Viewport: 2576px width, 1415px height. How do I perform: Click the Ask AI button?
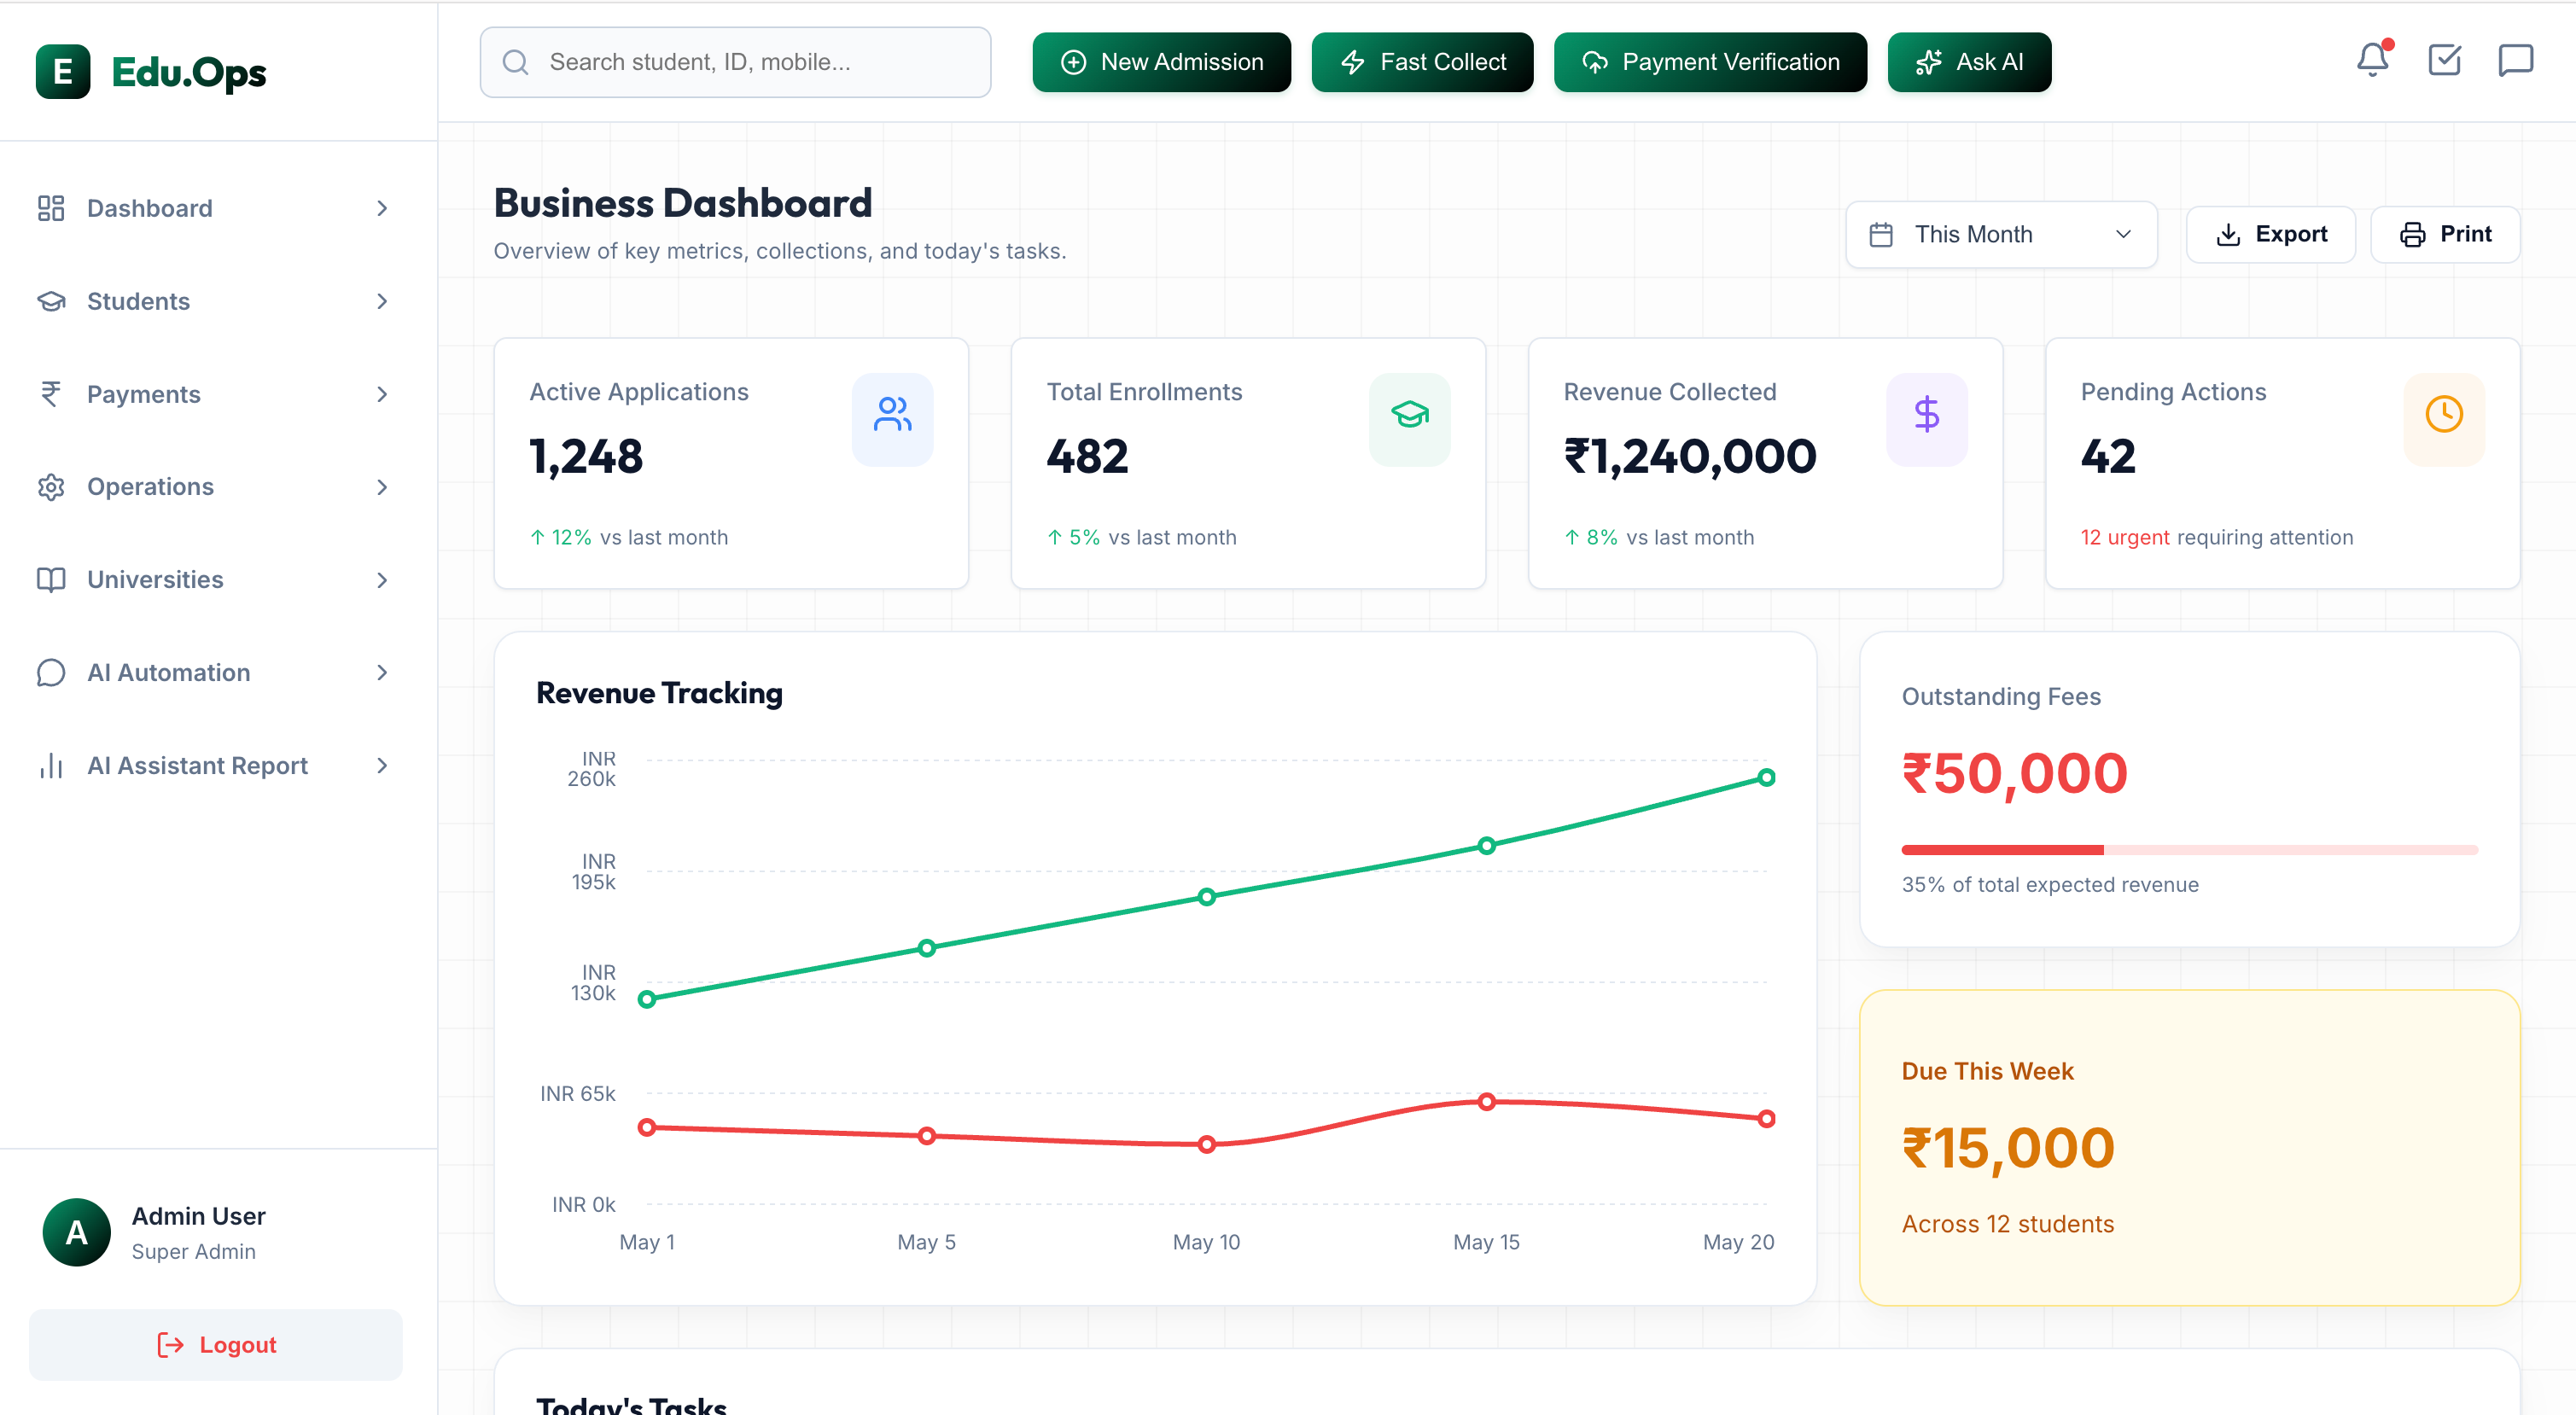click(x=1969, y=62)
